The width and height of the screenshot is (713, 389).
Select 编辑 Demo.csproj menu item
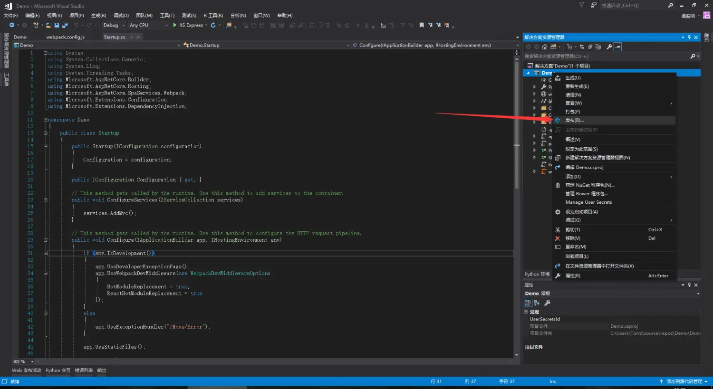614,167
